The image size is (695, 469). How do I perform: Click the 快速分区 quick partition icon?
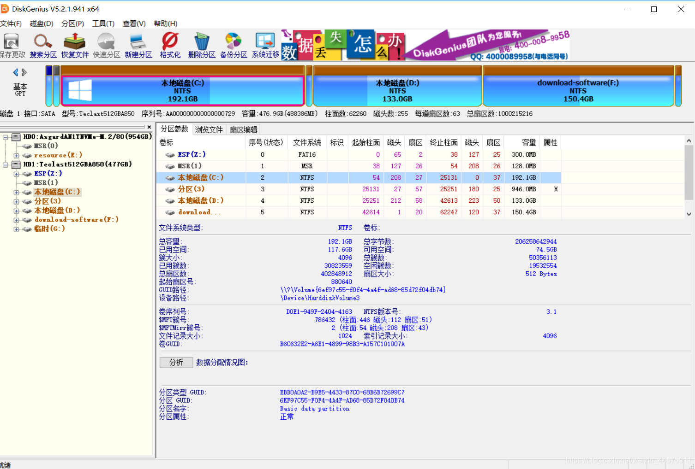coord(106,44)
